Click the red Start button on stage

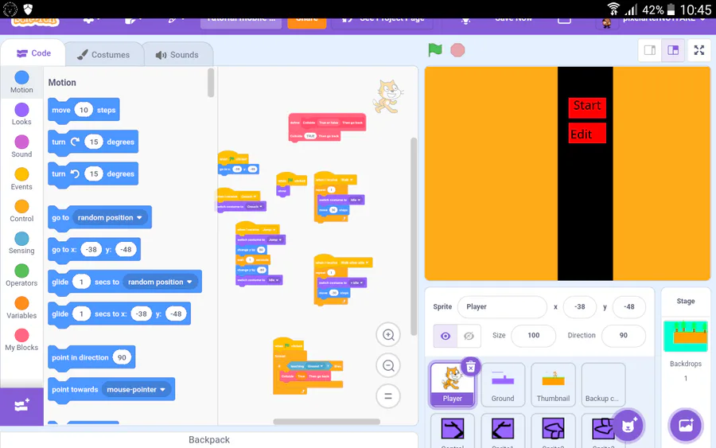pyautogui.click(x=587, y=107)
